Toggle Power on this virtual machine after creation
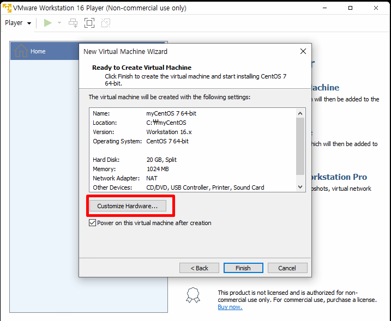This screenshot has height=321, width=391. point(92,223)
